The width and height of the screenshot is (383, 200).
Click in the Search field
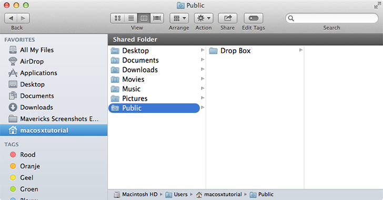(331, 18)
